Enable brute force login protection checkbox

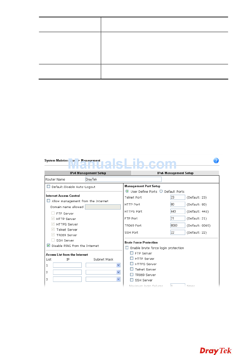(x=127, y=248)
